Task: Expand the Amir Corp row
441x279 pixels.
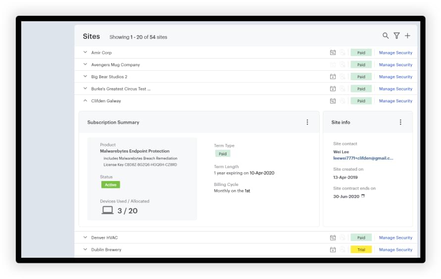Action: 85,52
